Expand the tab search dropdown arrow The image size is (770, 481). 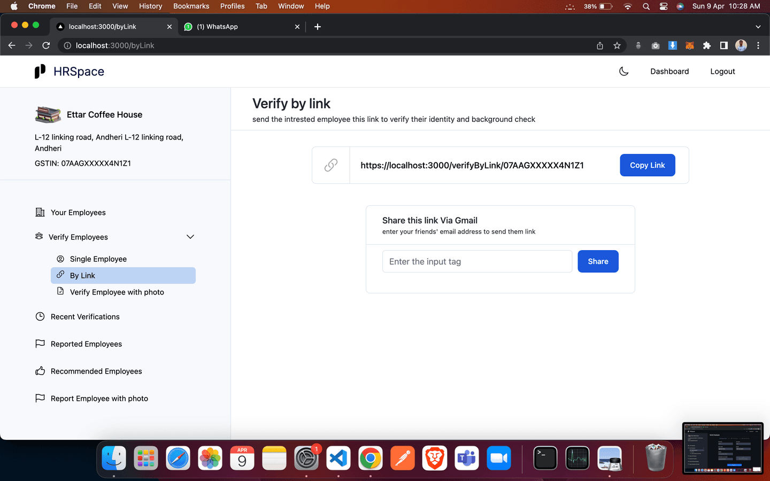click(758, 27)
